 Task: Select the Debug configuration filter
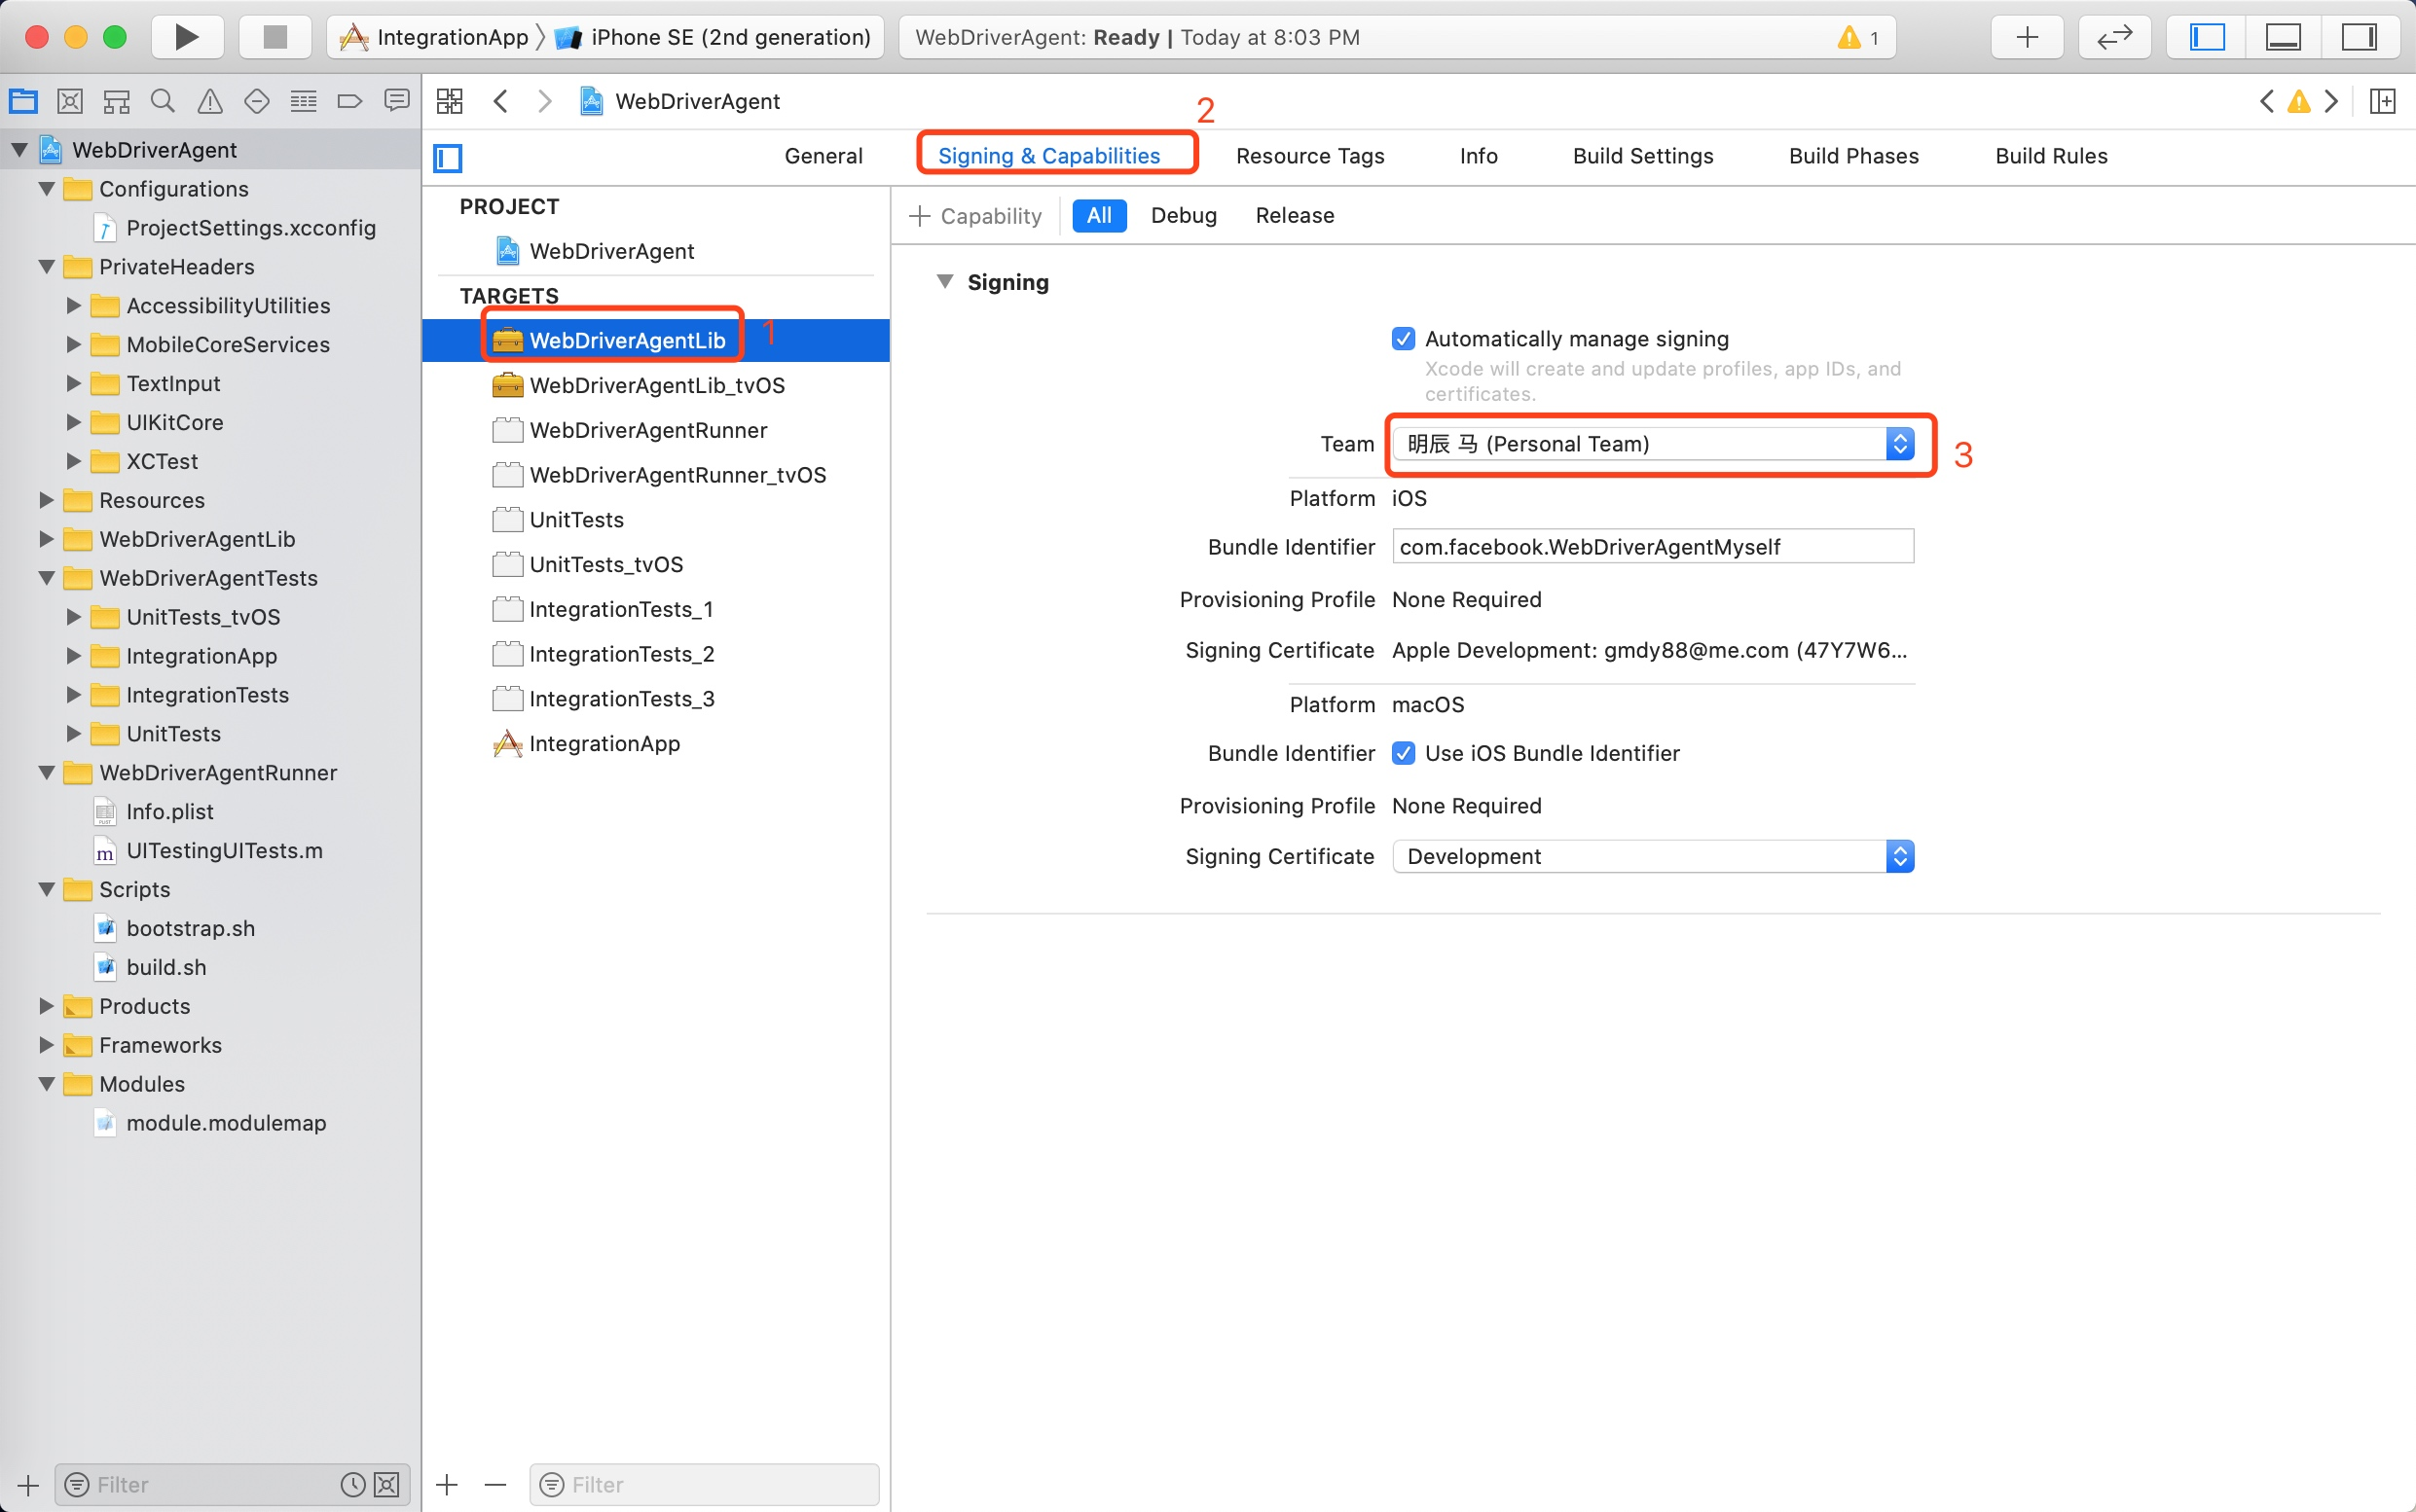[x=1183, y=216]
